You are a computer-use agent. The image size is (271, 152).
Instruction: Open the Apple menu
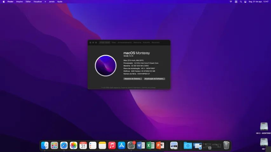(x=3, y=2)
